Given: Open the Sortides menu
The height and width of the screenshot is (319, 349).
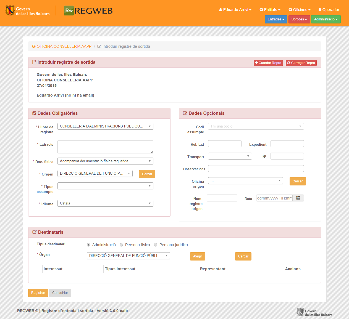Looking at the screenshot, I should pos(299,19).
